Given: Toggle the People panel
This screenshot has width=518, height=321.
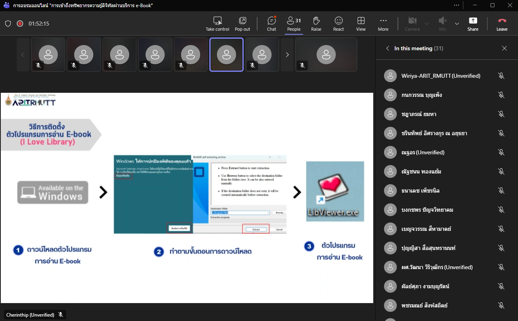Looking at the screenshot, I should point(294,24).
